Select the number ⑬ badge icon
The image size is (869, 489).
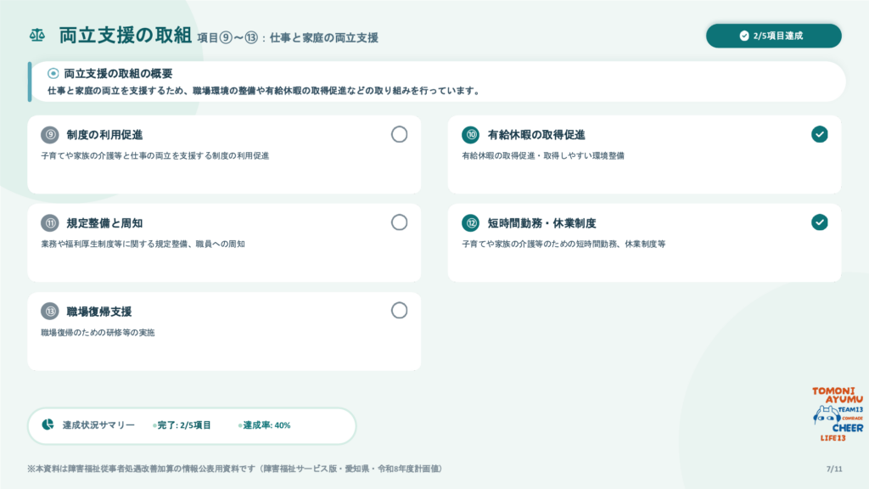click(x=50, y=311)
